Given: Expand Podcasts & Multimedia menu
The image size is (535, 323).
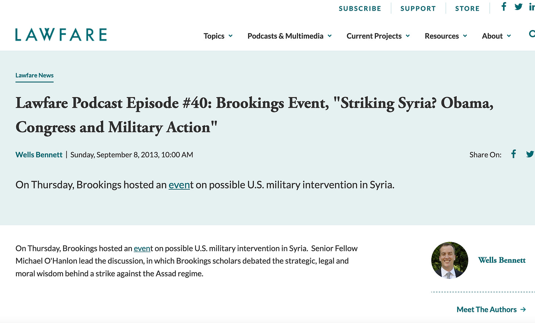Looking at the screenshot, I should 290,36.
